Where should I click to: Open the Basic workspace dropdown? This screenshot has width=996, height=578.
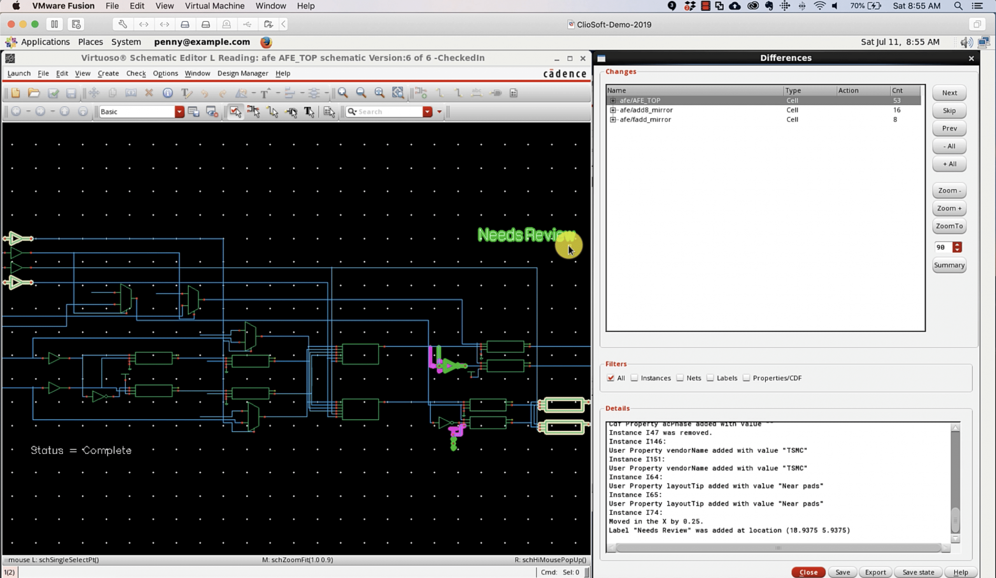(179, 112)
